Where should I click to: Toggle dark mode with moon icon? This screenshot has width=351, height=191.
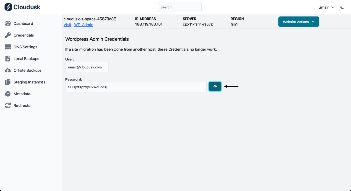tap(342, 7)
